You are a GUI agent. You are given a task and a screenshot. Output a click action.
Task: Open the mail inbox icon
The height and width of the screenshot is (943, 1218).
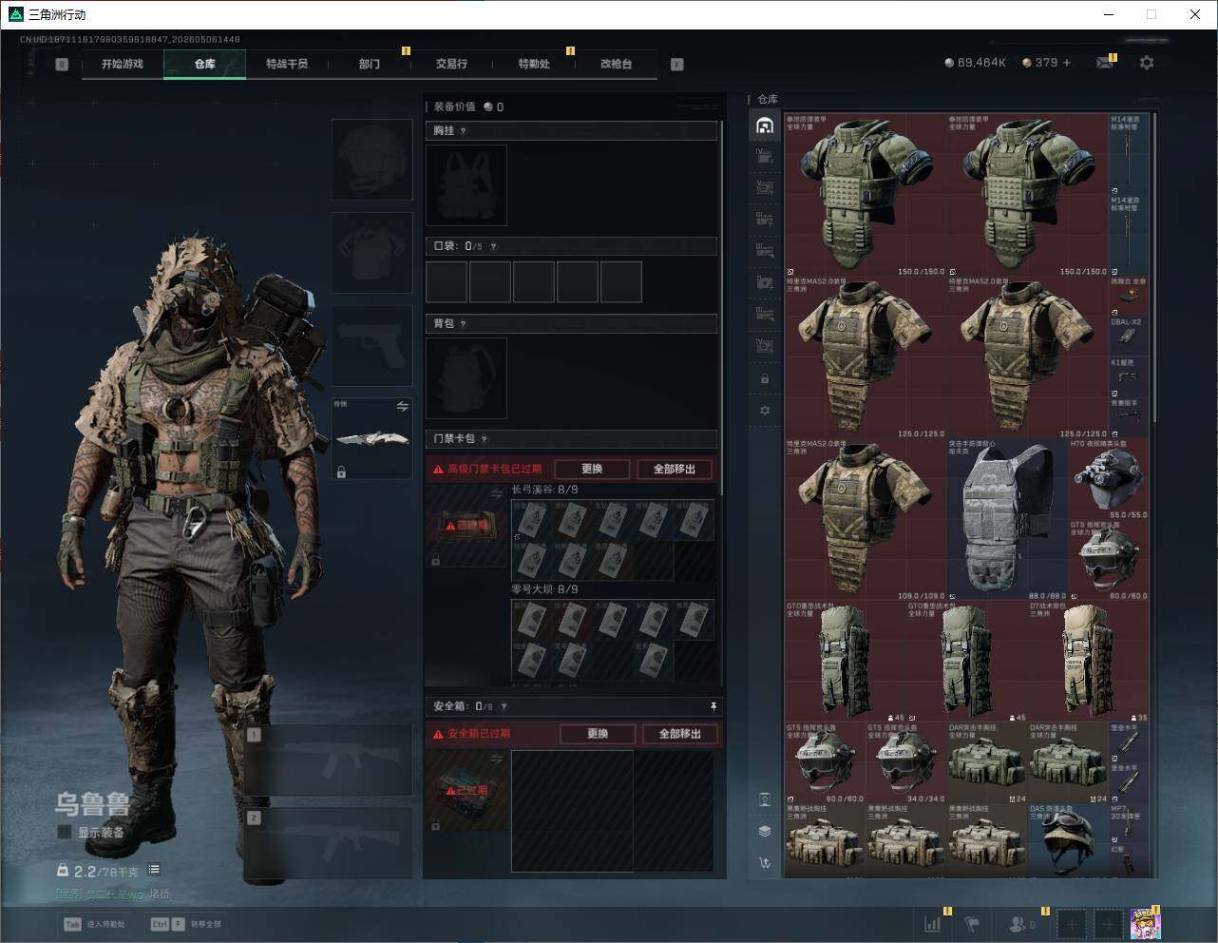(1105, 63)
